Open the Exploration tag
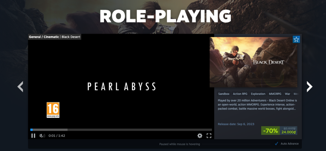 (x=258, y=94)
